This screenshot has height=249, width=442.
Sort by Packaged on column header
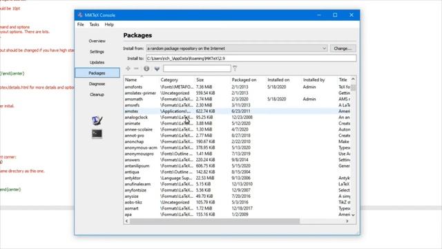coord(249,80)
